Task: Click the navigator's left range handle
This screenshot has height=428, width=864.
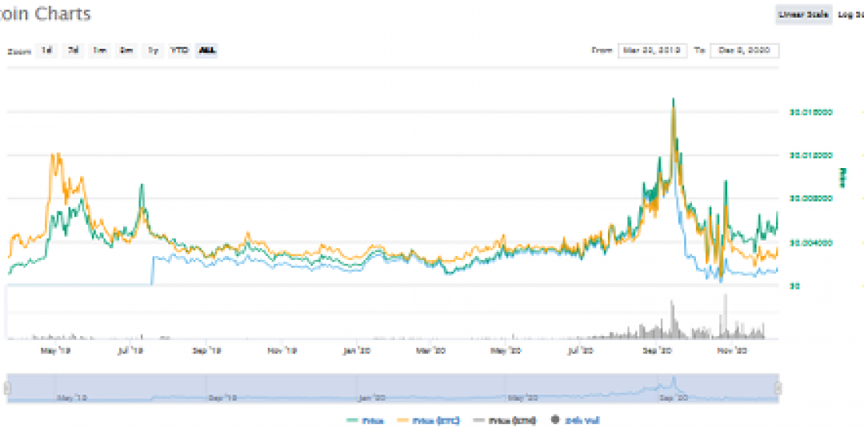Action: coord(8,388)
